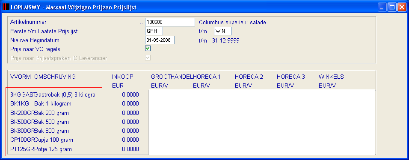Click the Prijs naar VO regels label
The height and width of the screenshot is (160, 409).
(x=36, y=49)
